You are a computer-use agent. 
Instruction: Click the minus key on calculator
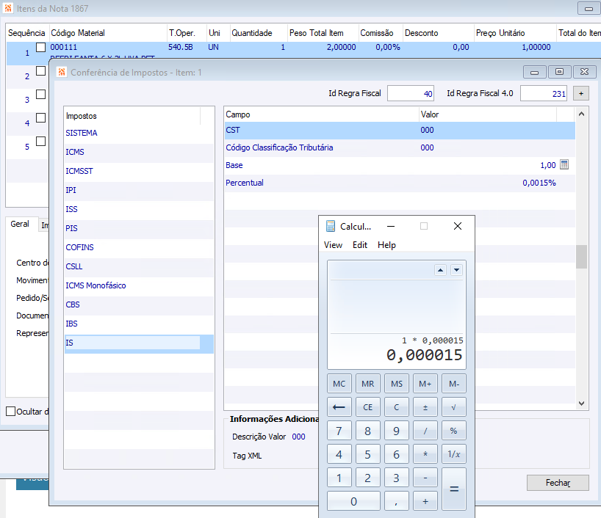pyautogui.click(x=425, y=478)
